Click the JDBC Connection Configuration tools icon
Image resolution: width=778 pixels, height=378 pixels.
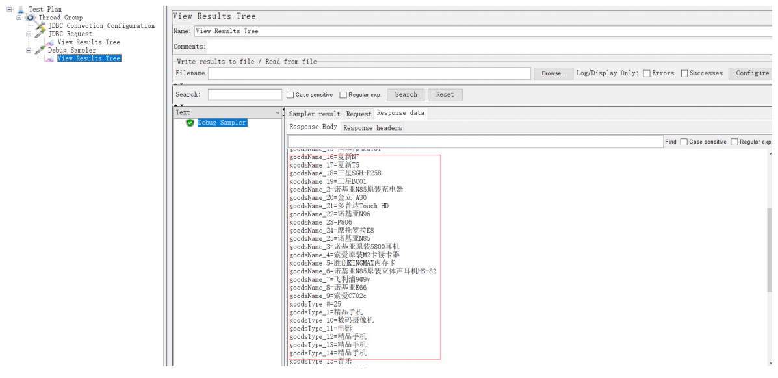[x=41, y=26]
